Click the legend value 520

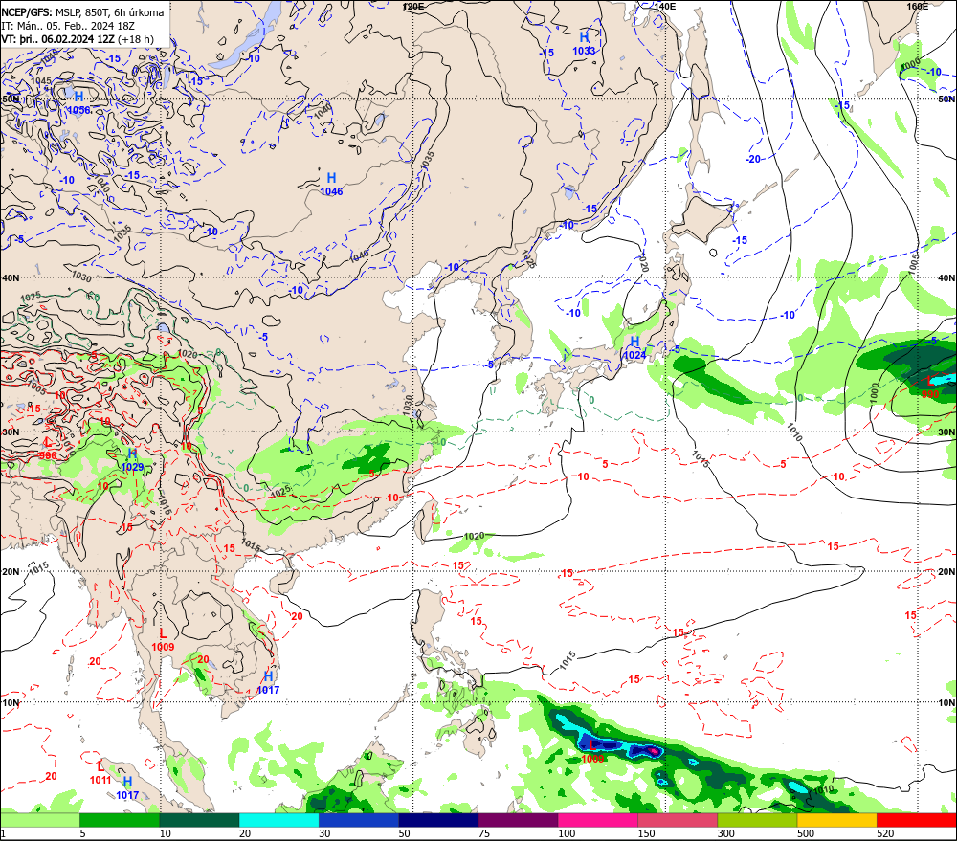(885, 833)
